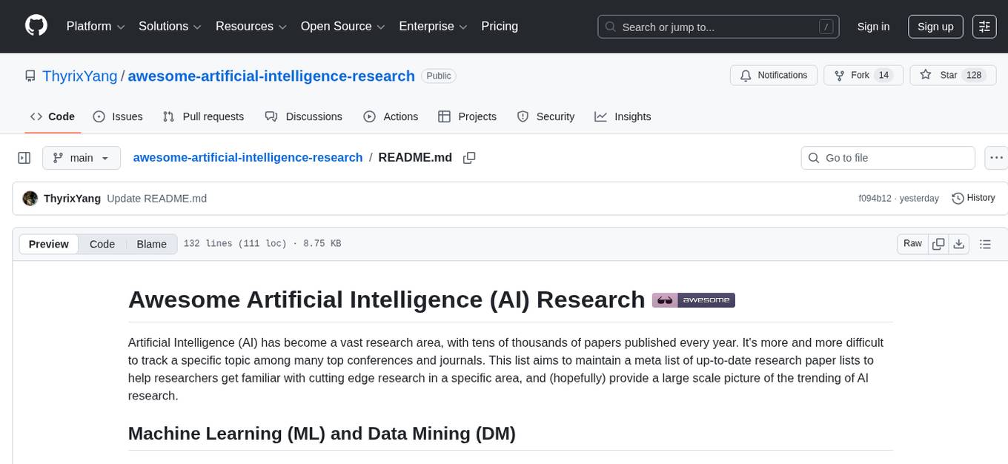View the commit History of README.md
The width and height of the screenshot is (1008, 464).
click(973, 198)
